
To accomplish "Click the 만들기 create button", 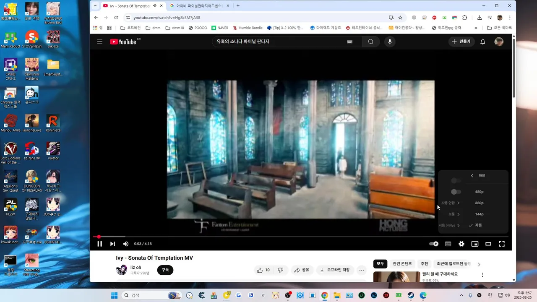I will [461, 42].
